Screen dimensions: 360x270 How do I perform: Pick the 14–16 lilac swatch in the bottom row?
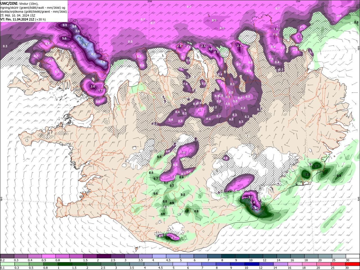280,264
